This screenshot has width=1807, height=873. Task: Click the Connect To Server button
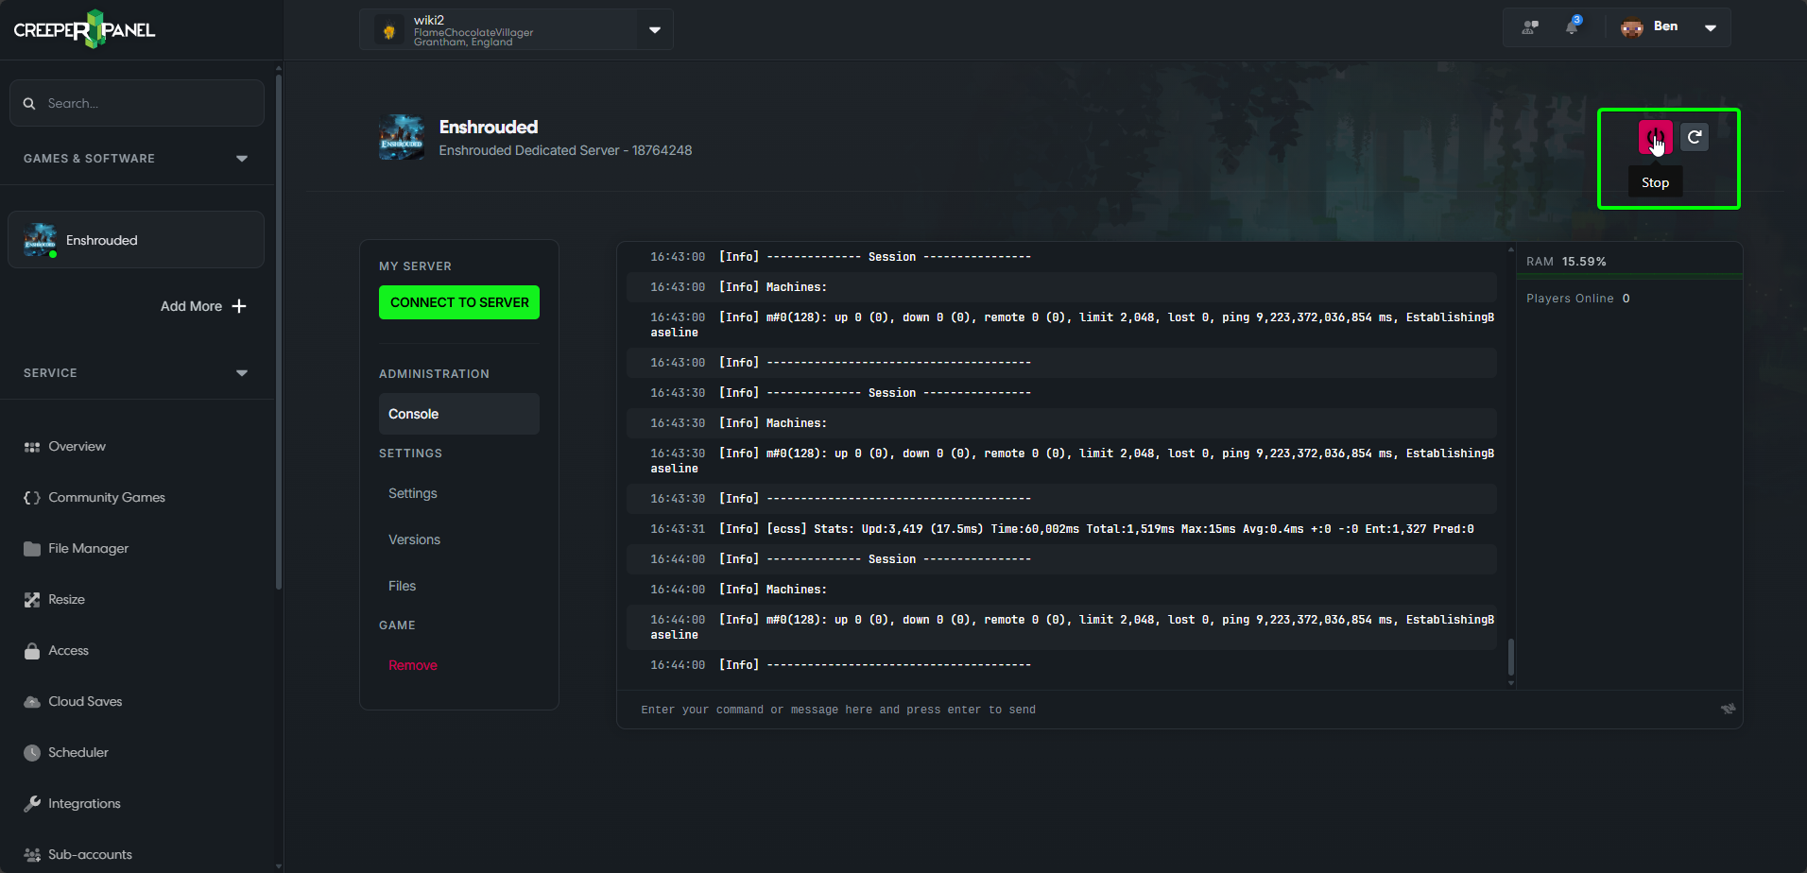[x=459, y=302]
